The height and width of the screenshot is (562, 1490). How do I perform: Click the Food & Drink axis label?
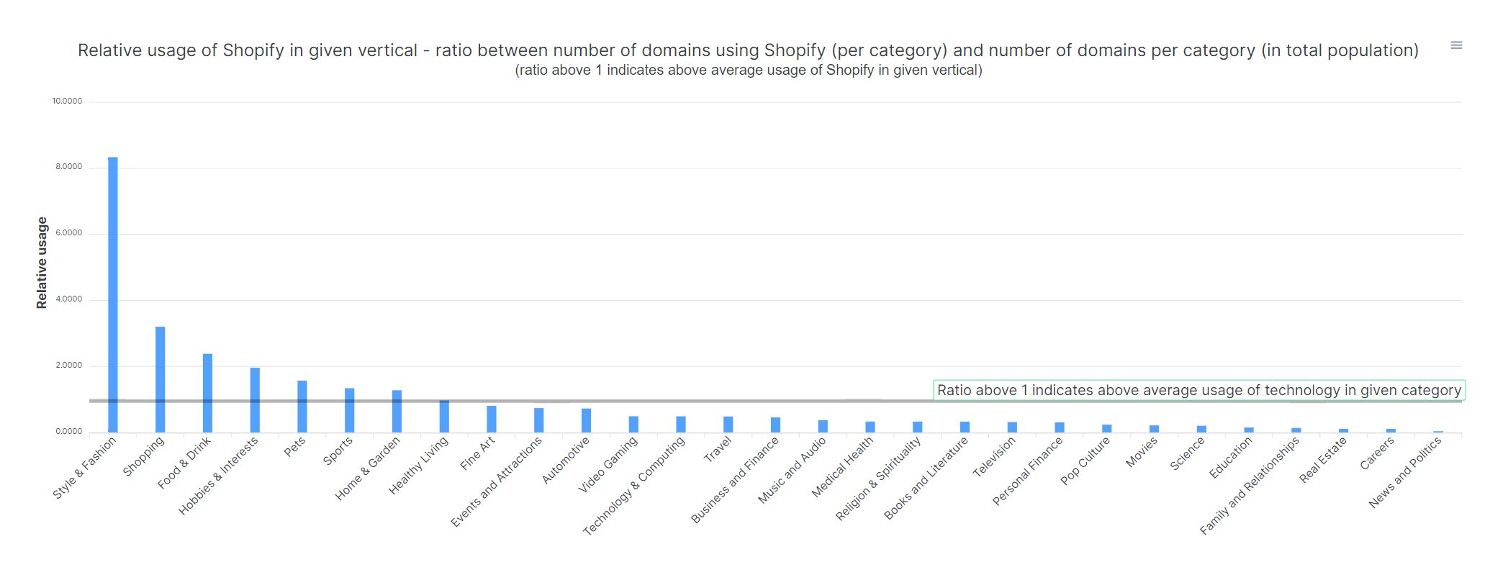click(185, 463)
